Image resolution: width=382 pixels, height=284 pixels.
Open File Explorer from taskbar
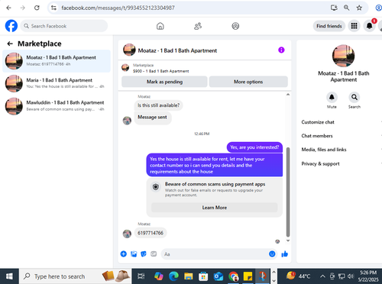pyautogui.click(x=189, y=276)
